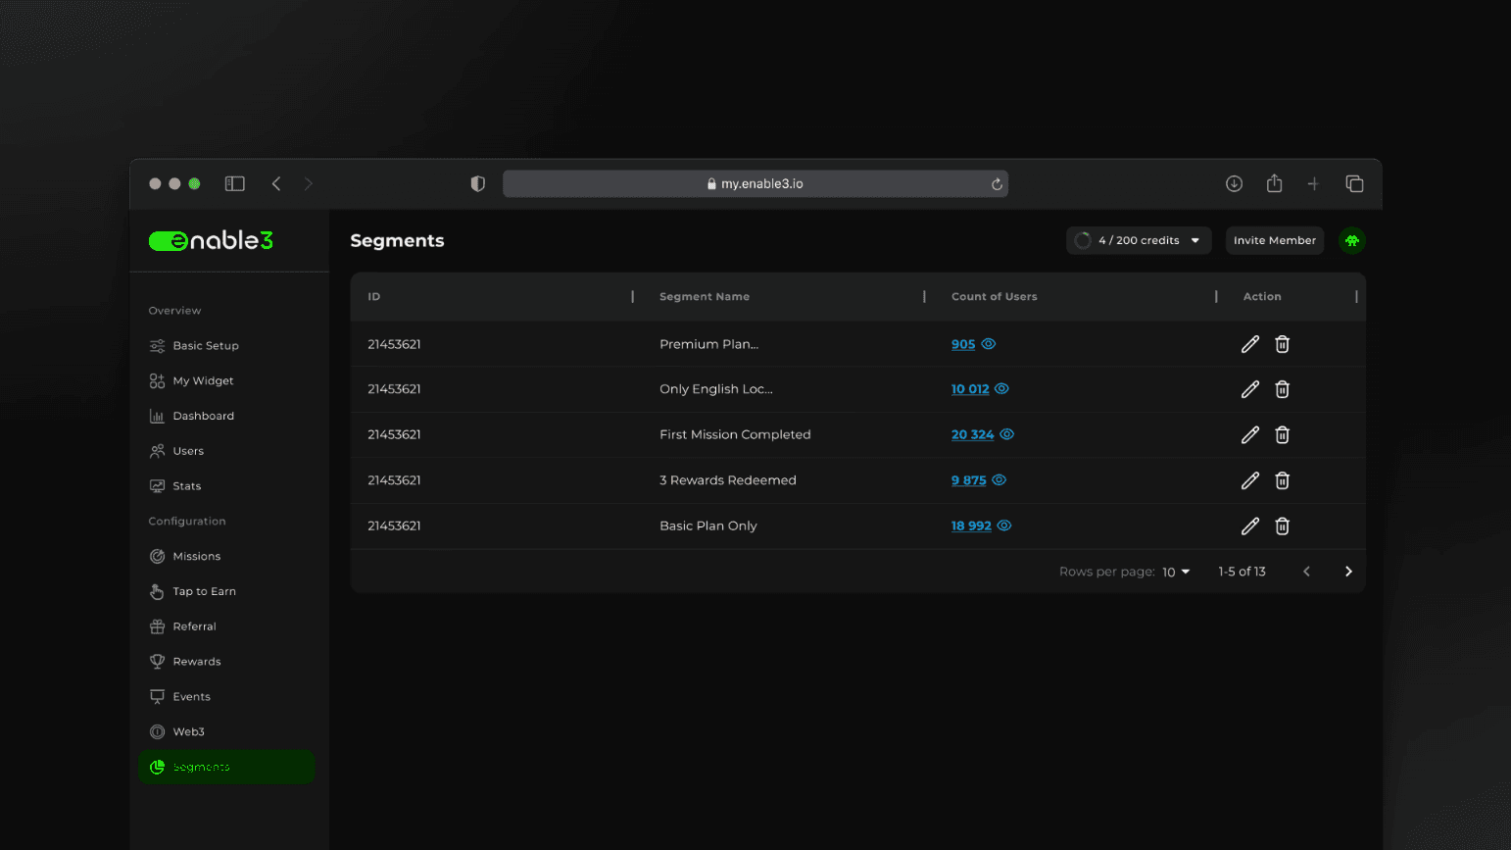Select the Segments sidebar item
The image size is (1511, 850).
(226, 767)
